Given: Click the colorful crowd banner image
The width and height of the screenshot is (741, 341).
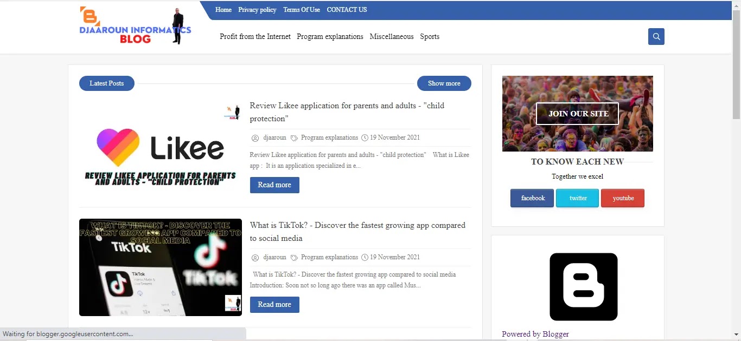Looking at the screenshot, I should point(577,114).
